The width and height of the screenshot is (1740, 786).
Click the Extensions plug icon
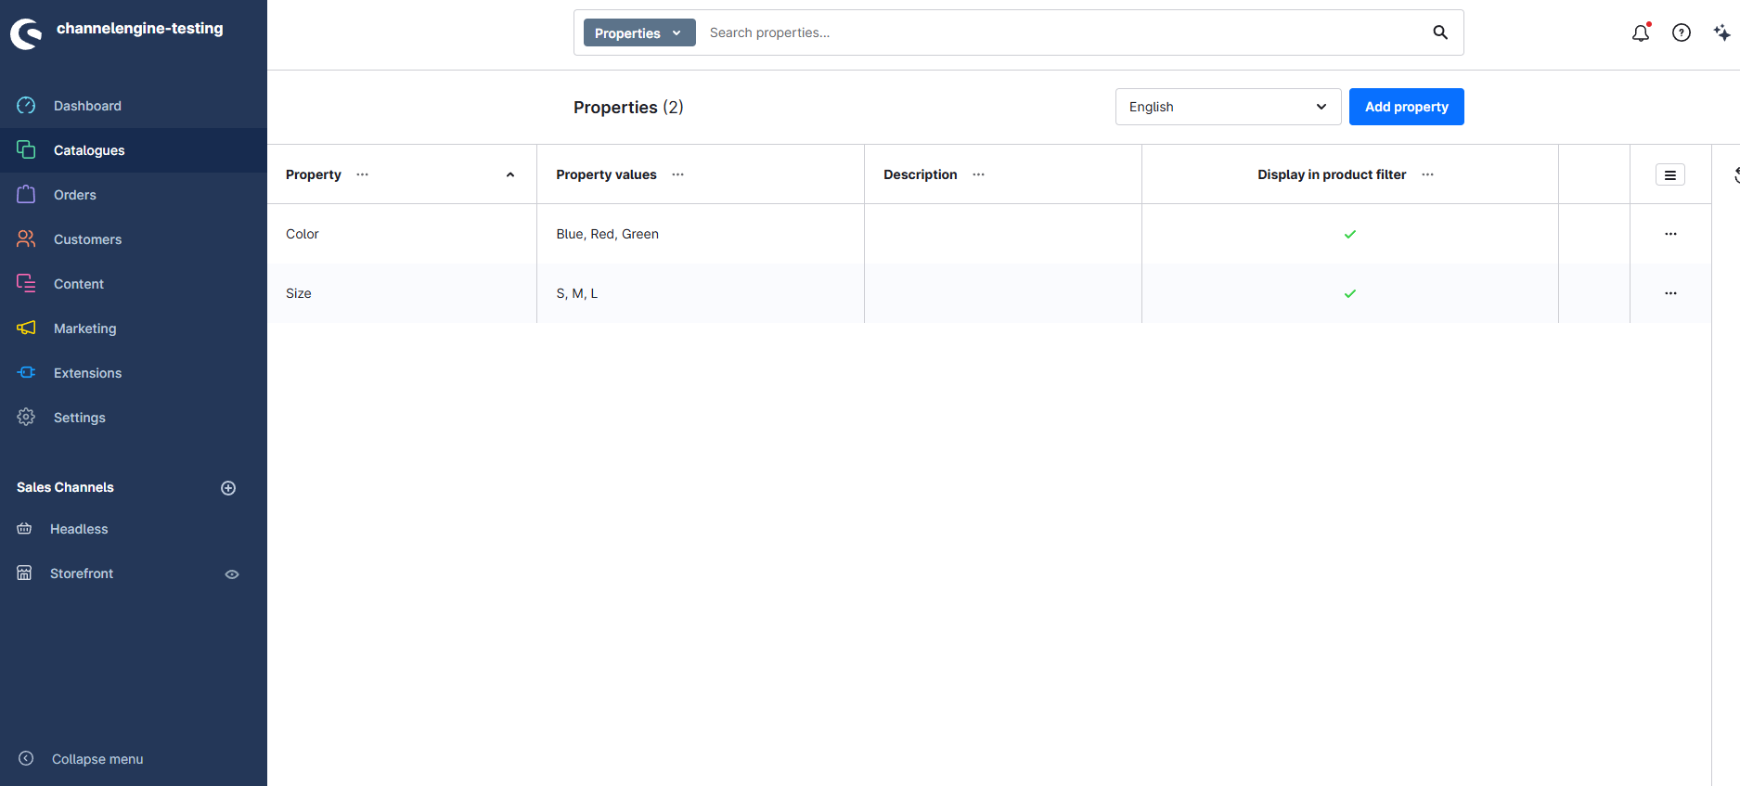[x=26, y=372]
